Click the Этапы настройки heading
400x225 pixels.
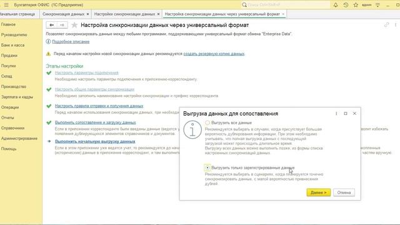pyautogui.click(x=64, y=66)
